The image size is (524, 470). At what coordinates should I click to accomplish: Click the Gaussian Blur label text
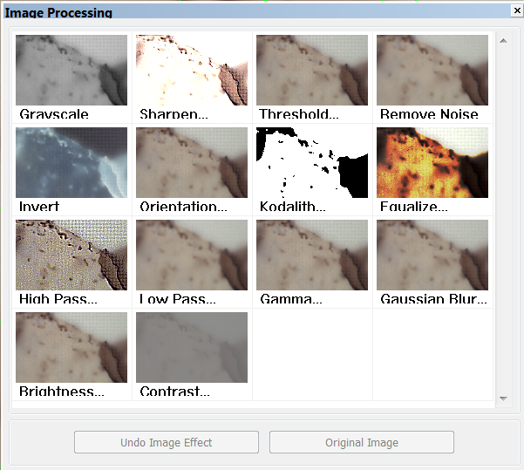[433, 299]
